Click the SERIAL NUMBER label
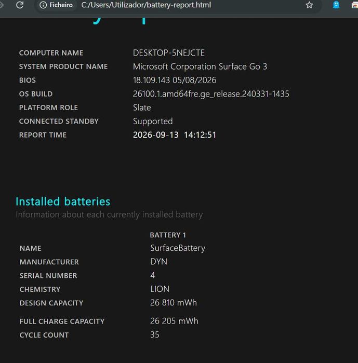358x363 pixels. click(x=48, y=276)
